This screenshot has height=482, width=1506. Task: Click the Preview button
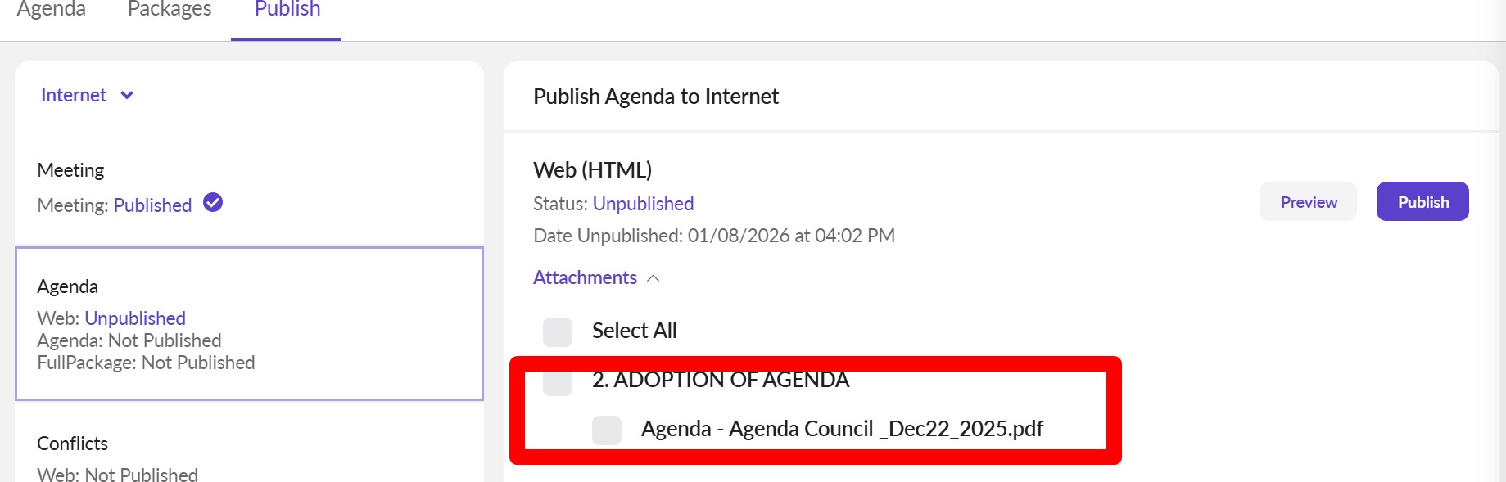tap(1308, 202)
